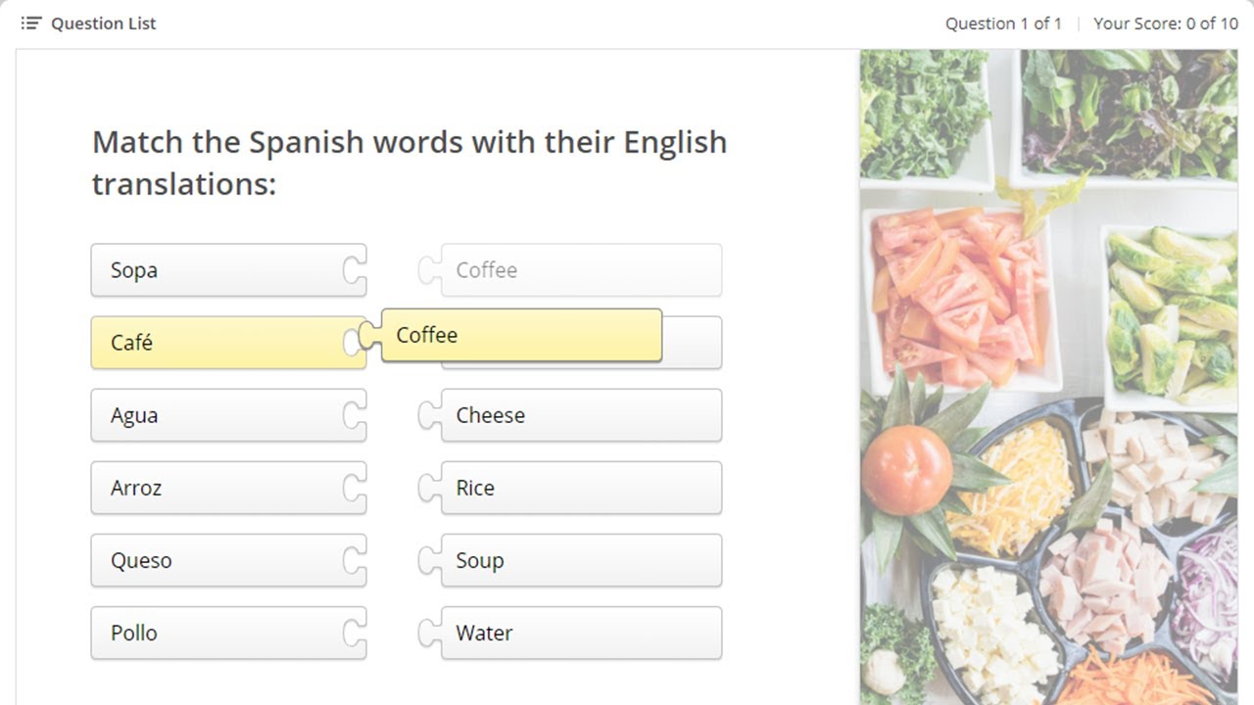The width and height of the screenshot is (1254, 705).
Task: Click the puzzle notch on Sopa tile
Action: tap(355, 270)
